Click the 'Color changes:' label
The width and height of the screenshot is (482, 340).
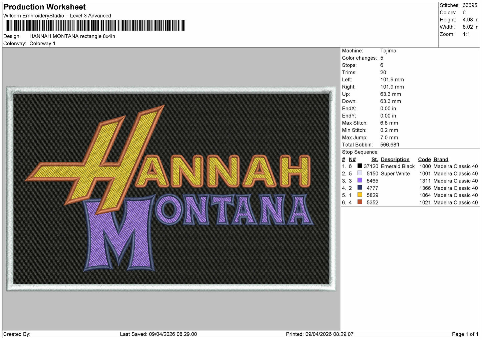[x=359, y=58]
